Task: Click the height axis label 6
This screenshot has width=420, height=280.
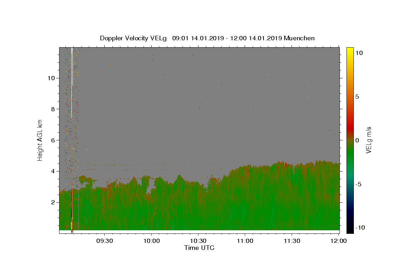Action: coord(52,140)
